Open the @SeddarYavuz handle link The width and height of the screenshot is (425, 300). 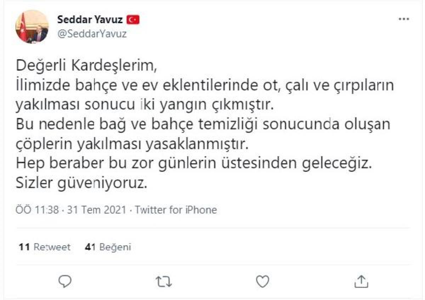point(92,34)
